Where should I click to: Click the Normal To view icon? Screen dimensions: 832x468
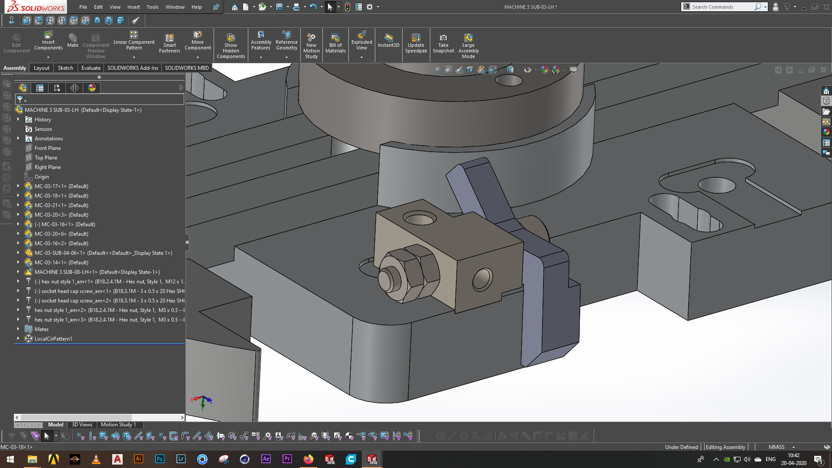pos(11,20)
